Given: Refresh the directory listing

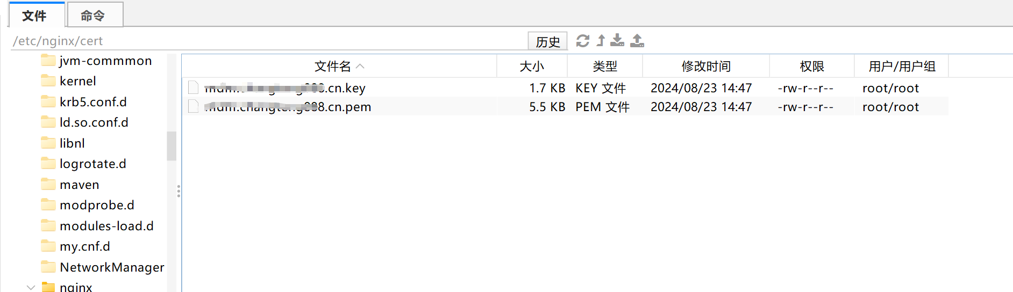Looking at the screenshot, I should tap(583, 41).
